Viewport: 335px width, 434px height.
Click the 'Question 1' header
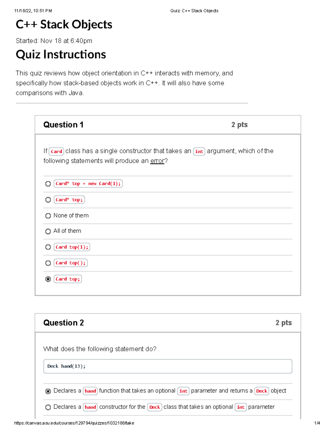(63, 125)
